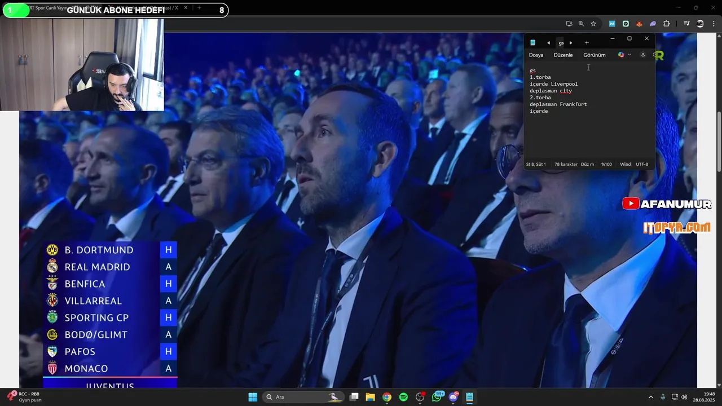Click the UTF-8 encoding status in Notepad
Image resolution: width=722 pixels, height=406 pixels.
[642, 164]
